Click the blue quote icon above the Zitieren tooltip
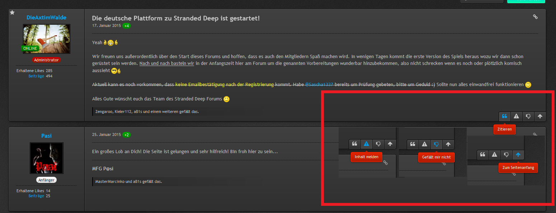This screenshot has height=213, width=556. click(504, 116)
